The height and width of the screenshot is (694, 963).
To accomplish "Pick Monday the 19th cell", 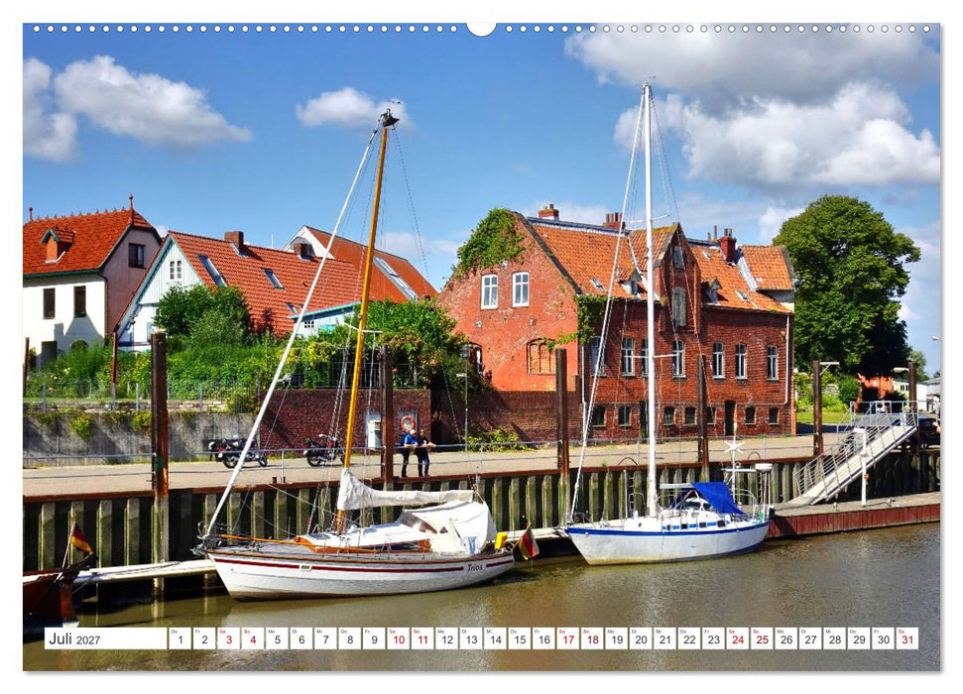I will (x=617, y=638).
